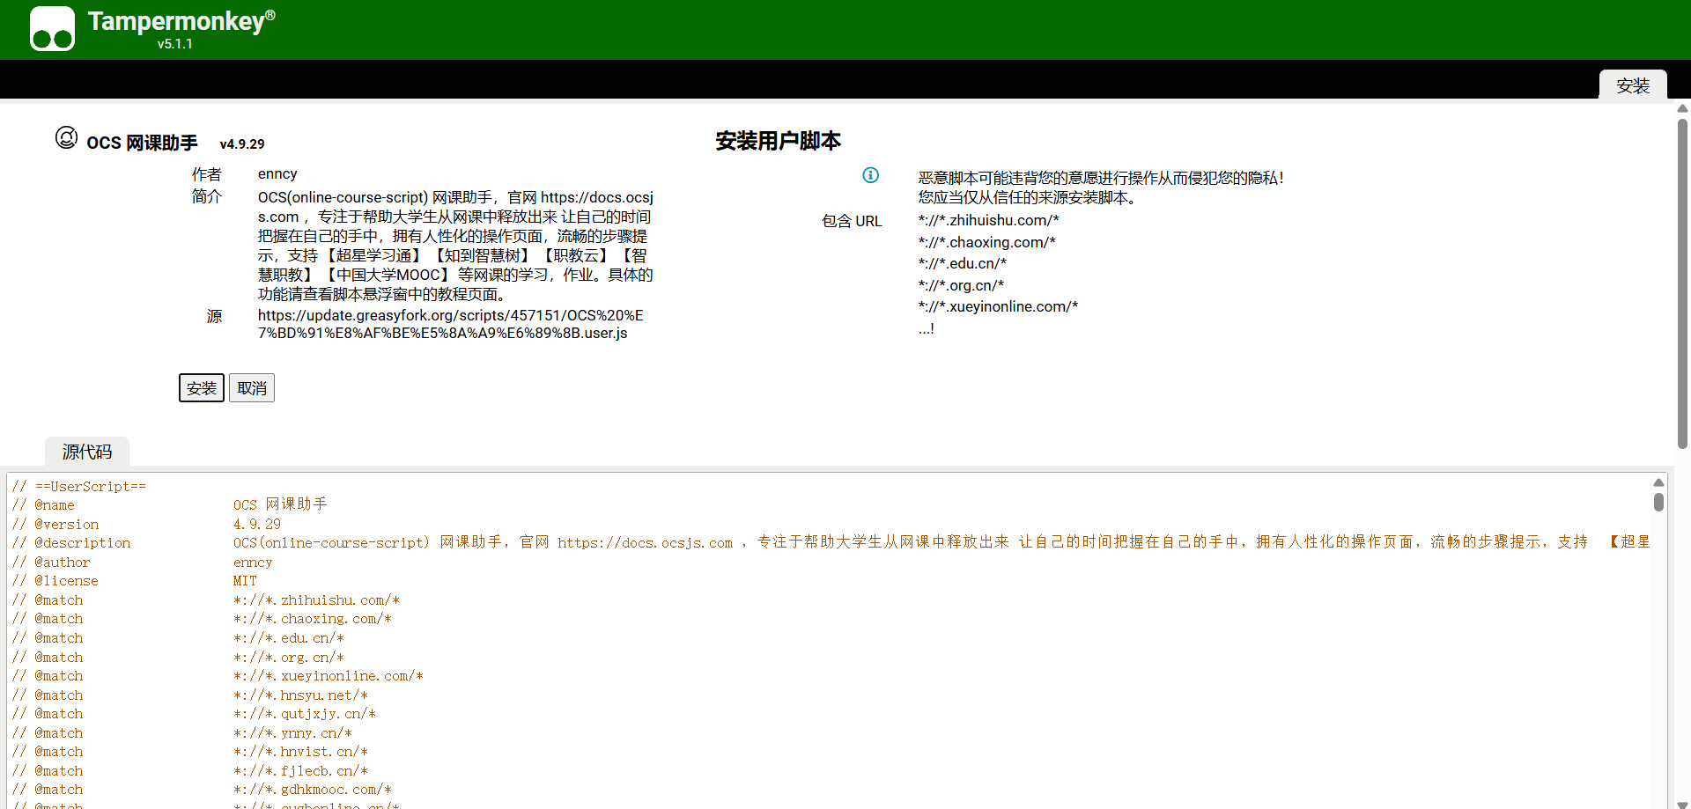Click the Tampermonkey logo icon
Screen dimensions: 1691x809
(52, 29)
